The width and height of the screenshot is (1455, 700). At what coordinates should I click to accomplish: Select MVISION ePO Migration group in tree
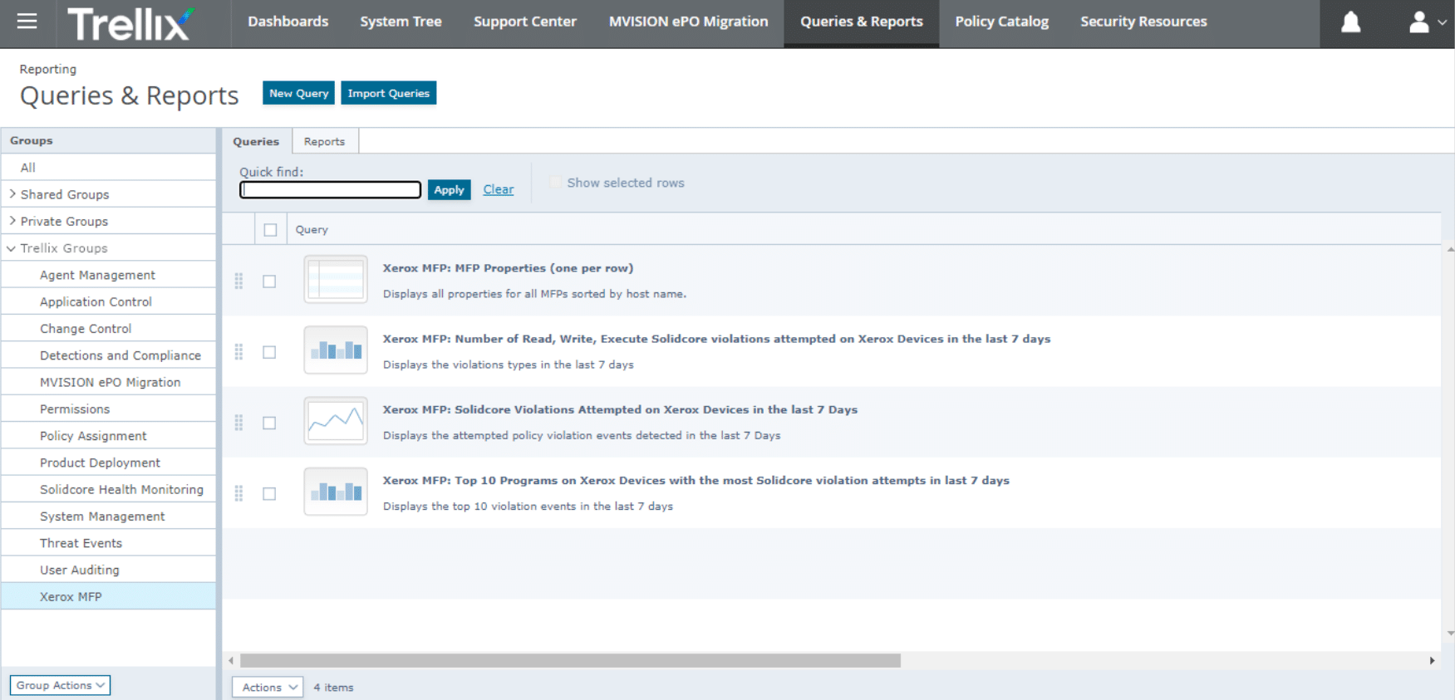coord(108,382)
